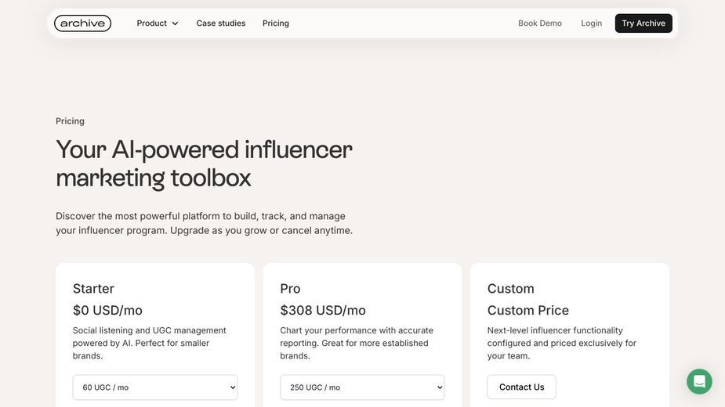Click the Custom plan title
The height and width of the screenshot is (407, 725).
[x=510, y=289]
